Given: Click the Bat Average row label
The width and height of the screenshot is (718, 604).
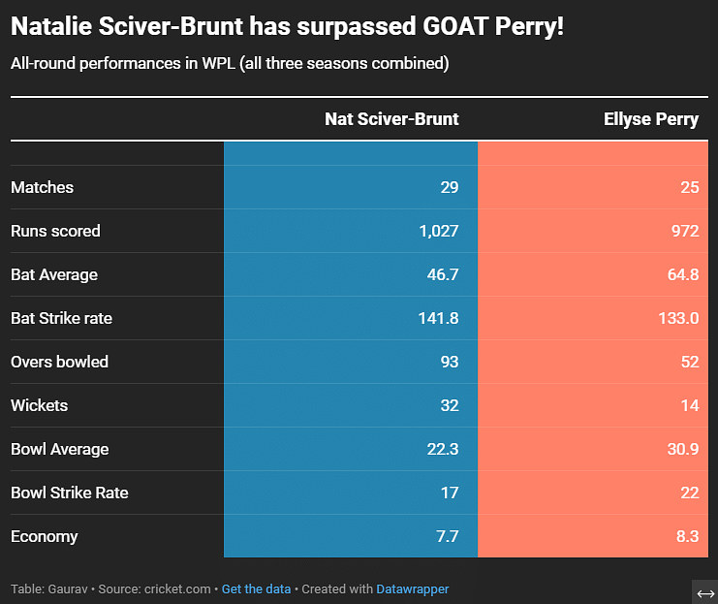Looking at the screenshot, I should coord(54,274).
